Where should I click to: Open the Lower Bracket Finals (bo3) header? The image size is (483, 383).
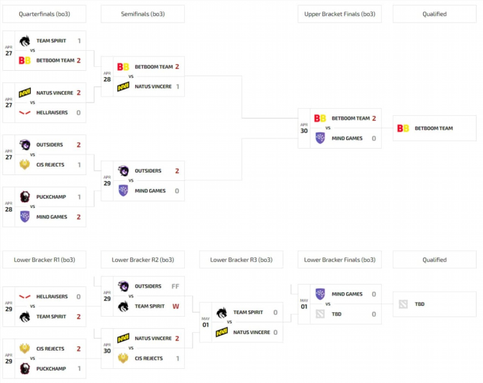(339, 259)
